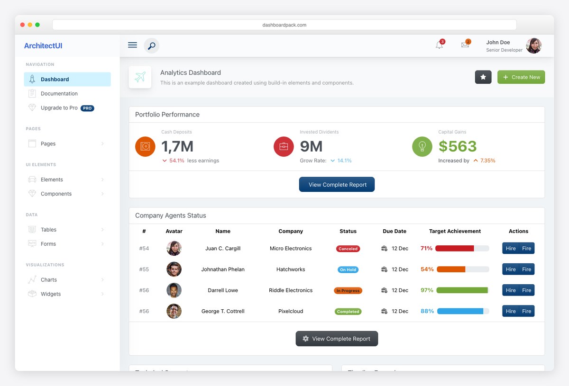Click the Canceled status badge
569x386 pixels.
tap(348, 249)
